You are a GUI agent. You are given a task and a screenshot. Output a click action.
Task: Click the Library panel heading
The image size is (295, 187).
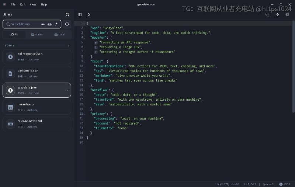tap(7, 14)
